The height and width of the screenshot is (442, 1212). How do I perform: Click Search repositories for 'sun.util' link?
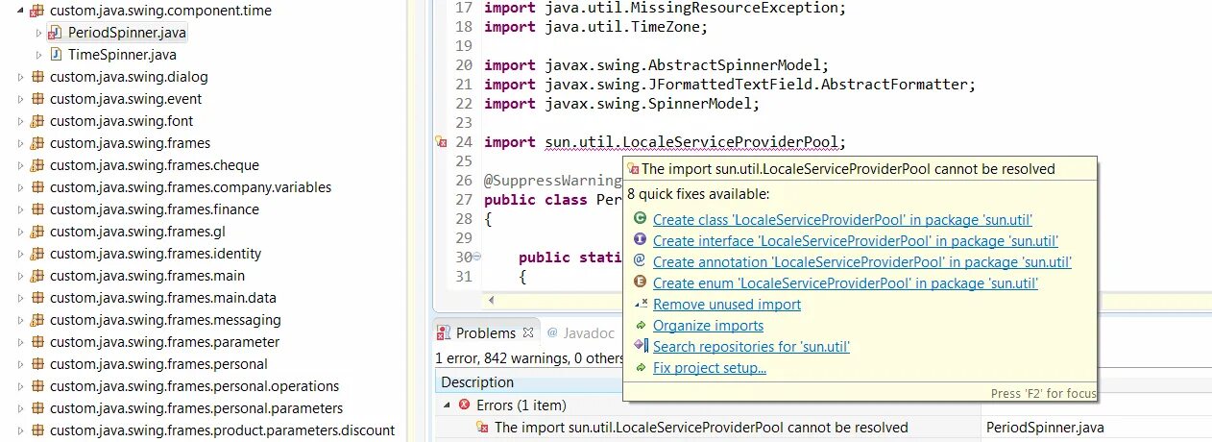point(751,346)
